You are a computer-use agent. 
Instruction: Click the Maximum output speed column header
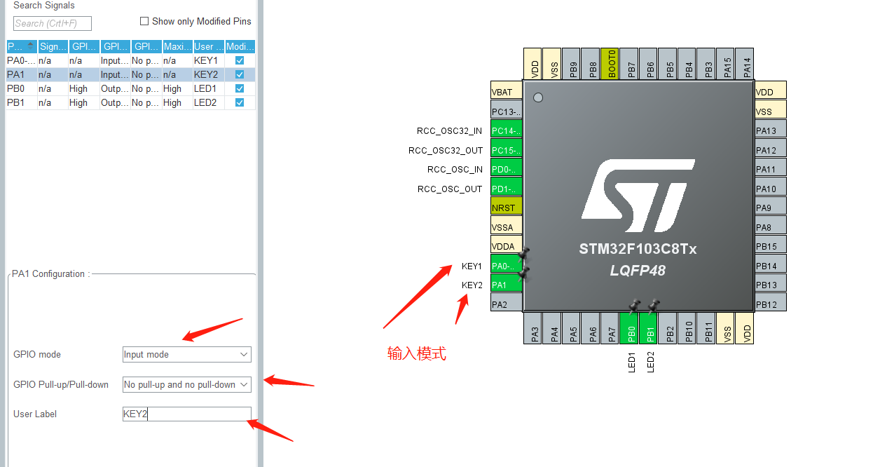(x=177, y=46)
